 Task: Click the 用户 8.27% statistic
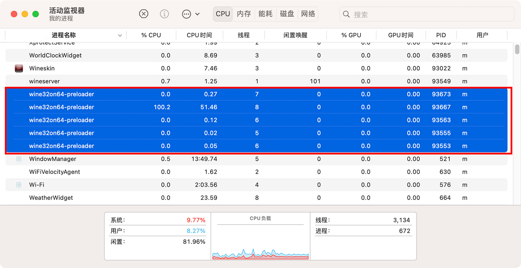click(x=158, y=231)
